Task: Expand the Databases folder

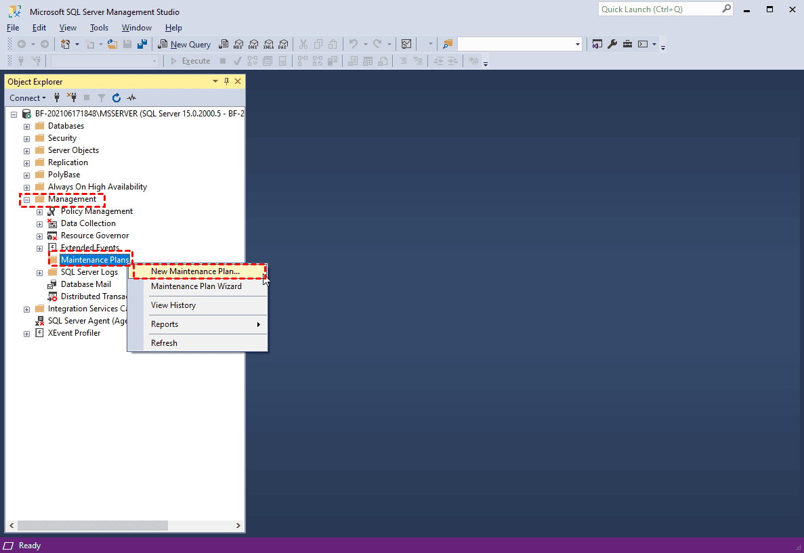Action: tap(26, 127)
